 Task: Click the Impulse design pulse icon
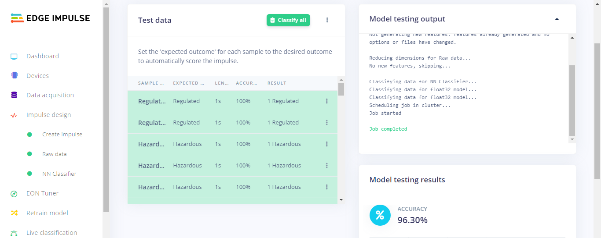14,115
